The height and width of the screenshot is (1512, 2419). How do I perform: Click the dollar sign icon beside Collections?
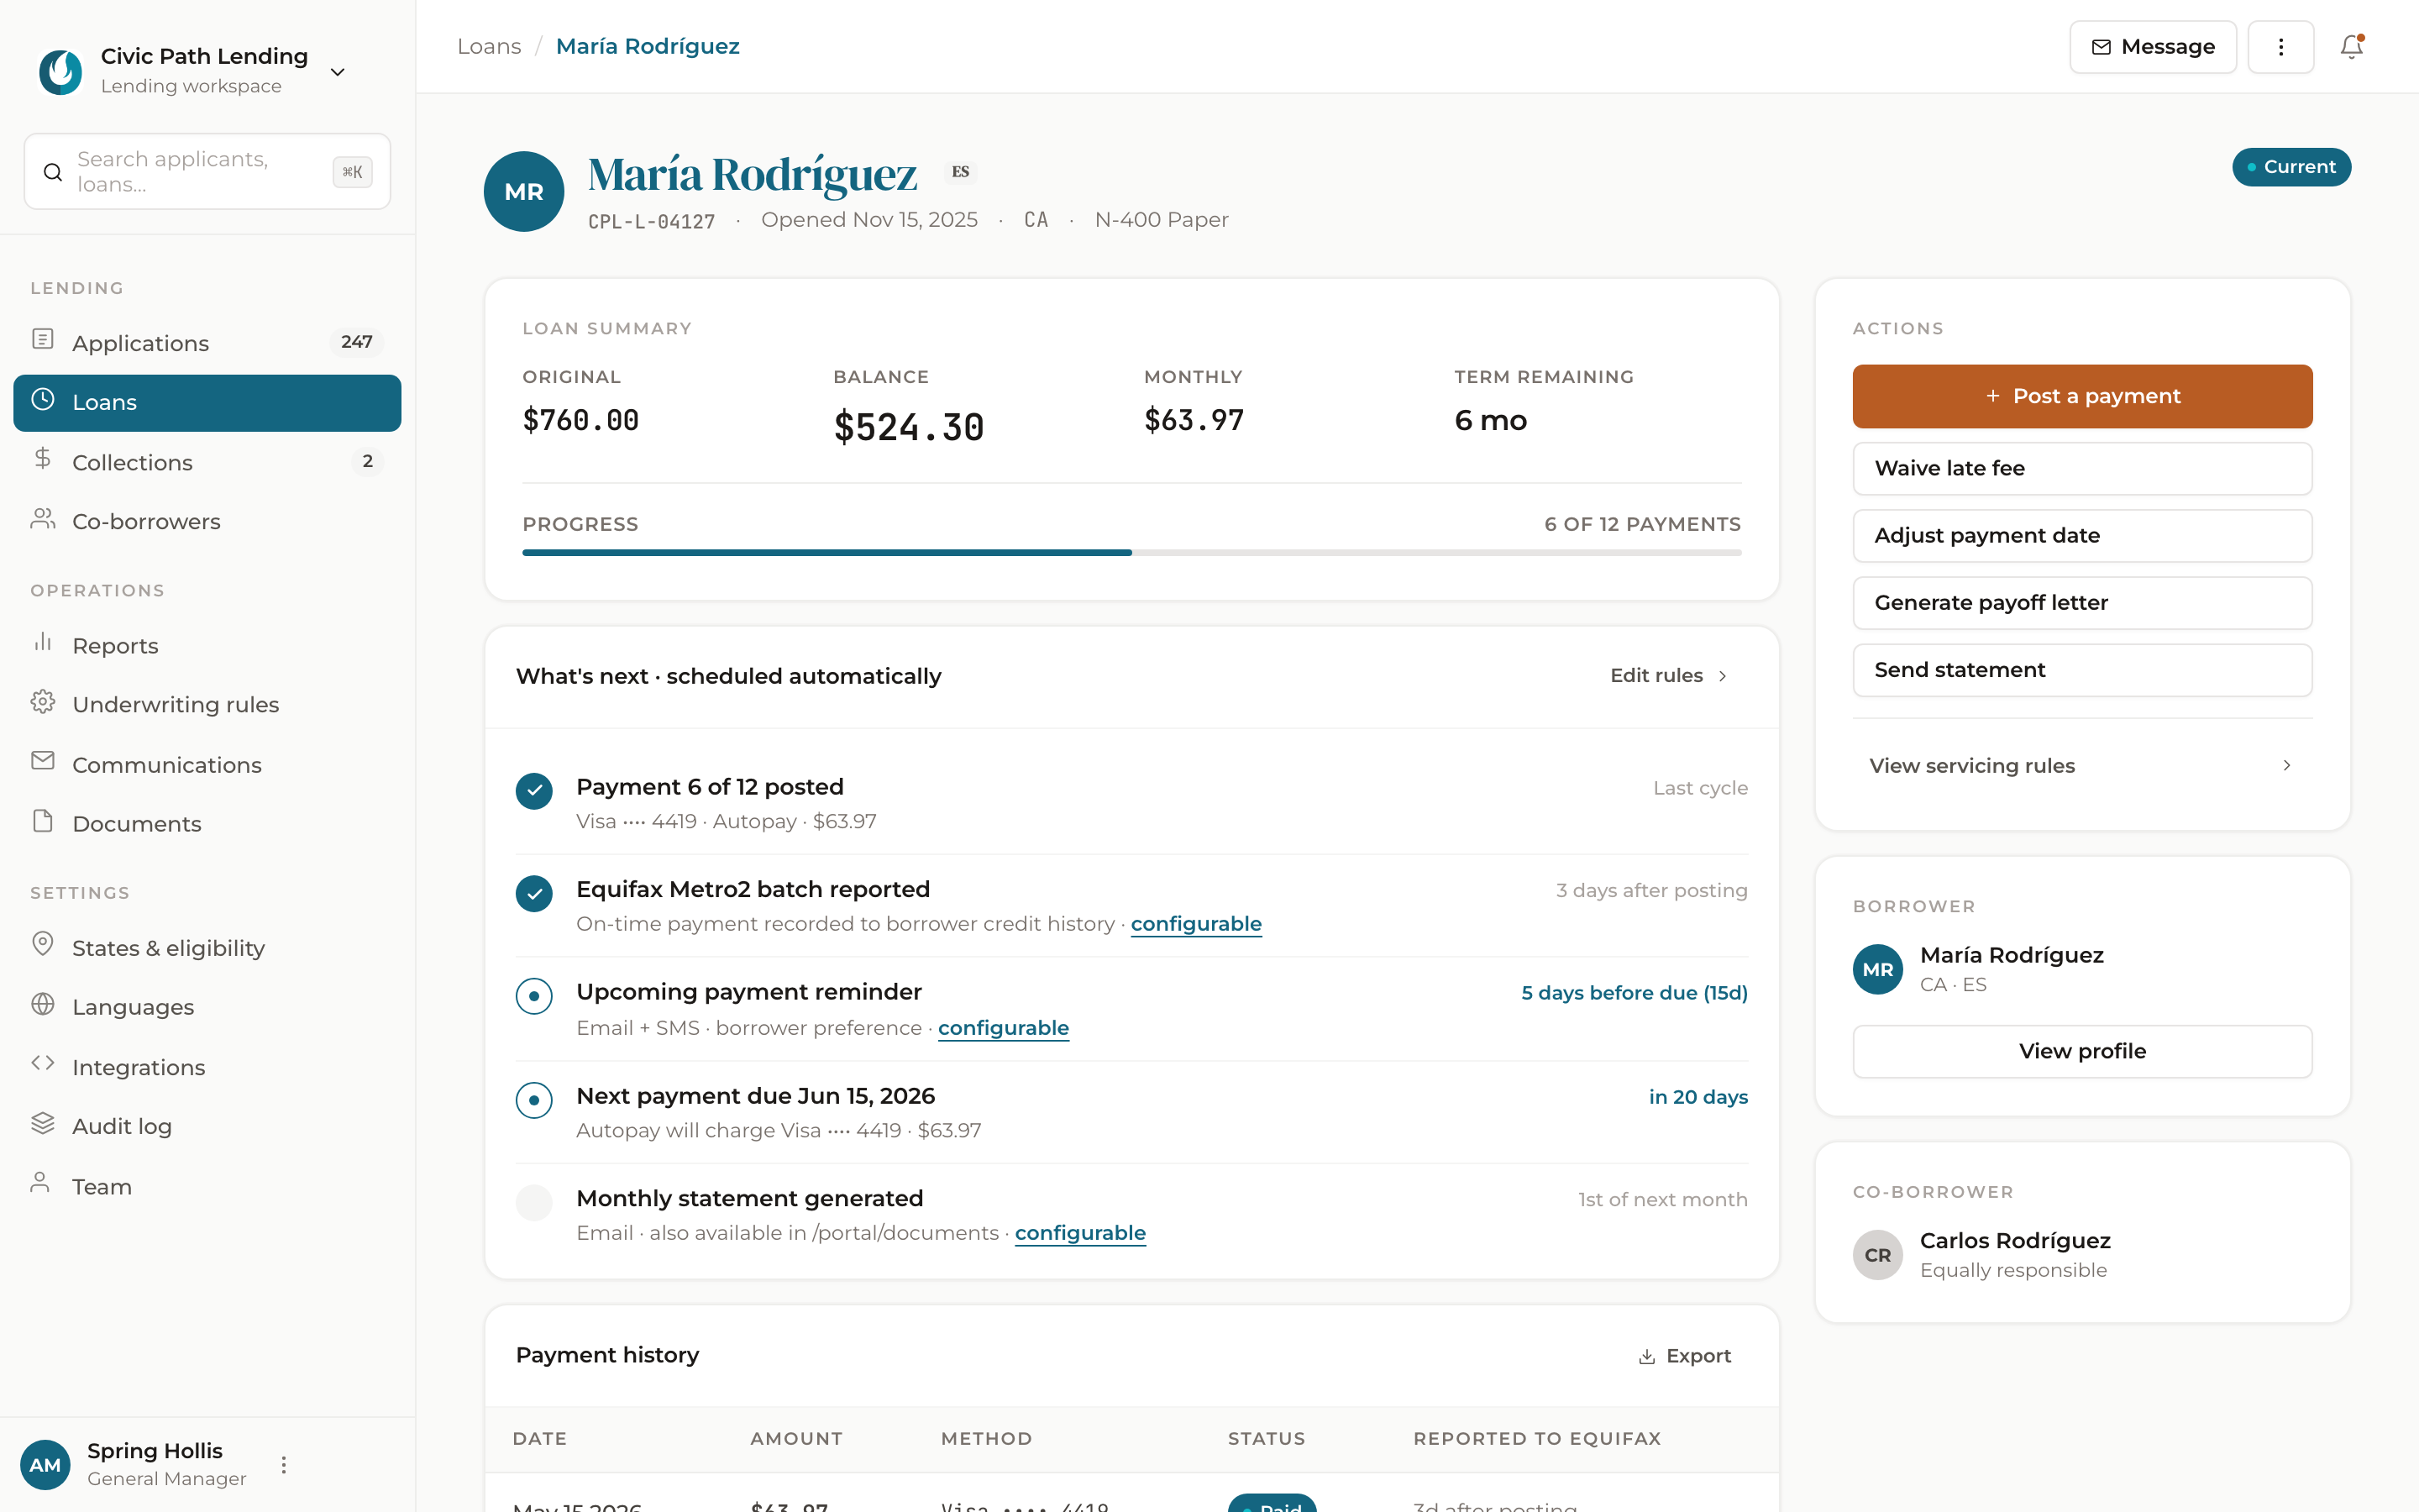tap(43, 458)
